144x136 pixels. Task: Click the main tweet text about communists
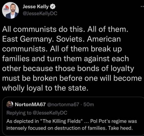(72, 59)
